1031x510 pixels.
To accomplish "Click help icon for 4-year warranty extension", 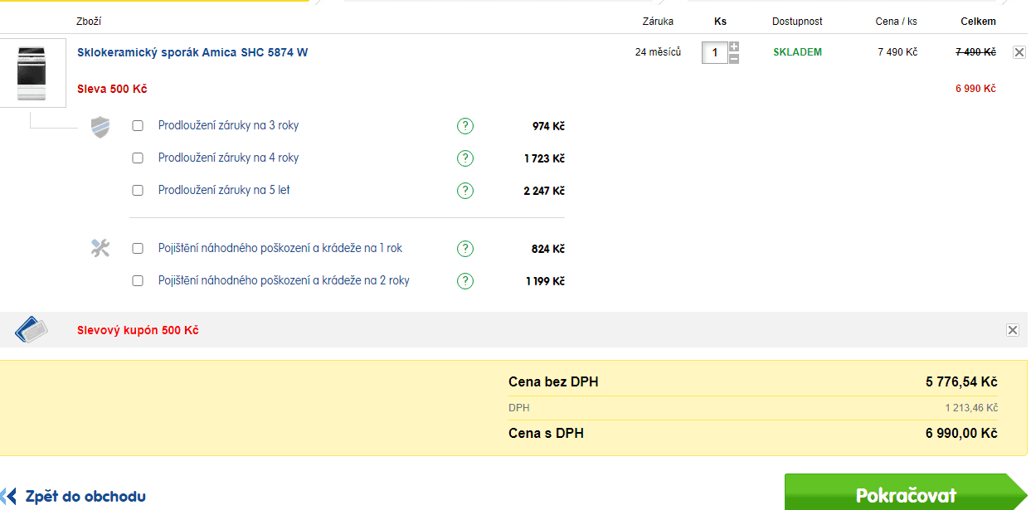I will tap(465, 158).
